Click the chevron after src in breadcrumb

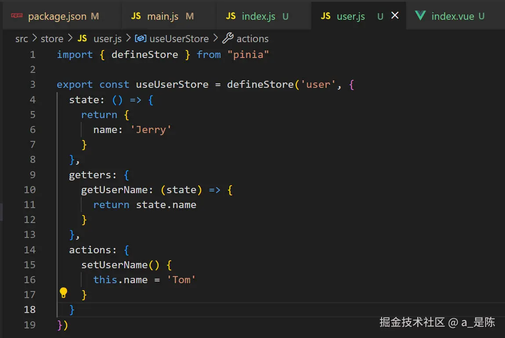coord(34,38)
